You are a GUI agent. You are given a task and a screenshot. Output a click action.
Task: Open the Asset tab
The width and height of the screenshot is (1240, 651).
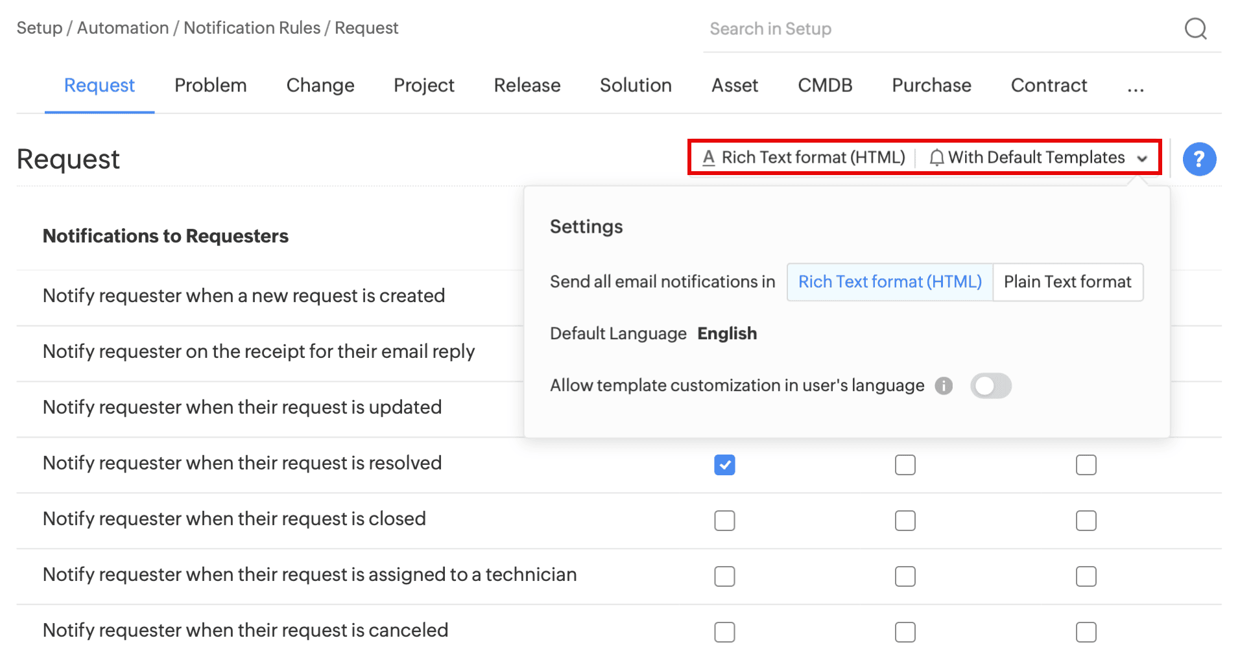point(734,86)
